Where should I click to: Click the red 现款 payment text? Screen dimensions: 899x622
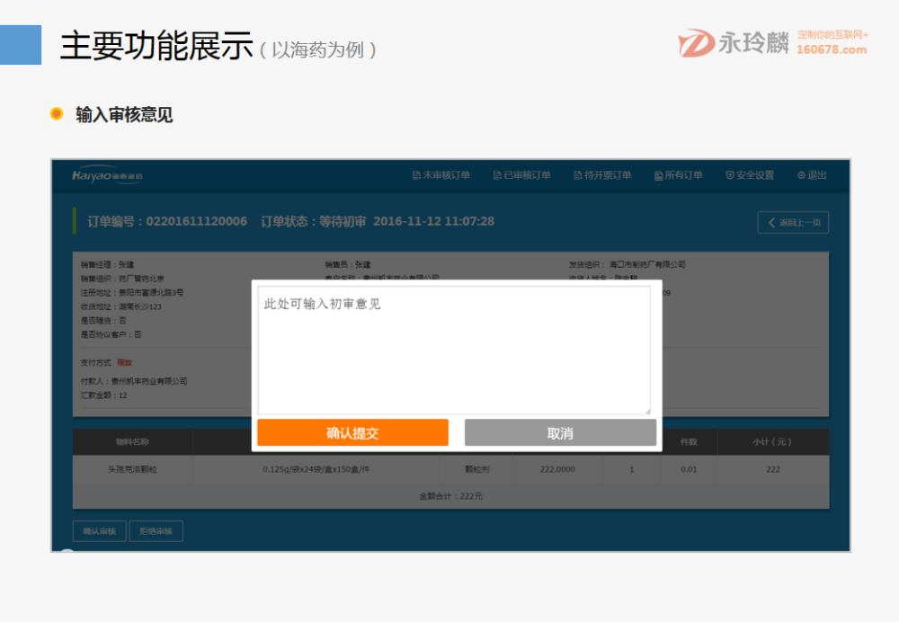pos(124,362)
